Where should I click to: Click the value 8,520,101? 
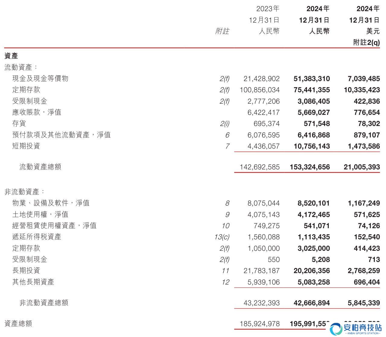(314, 203)
